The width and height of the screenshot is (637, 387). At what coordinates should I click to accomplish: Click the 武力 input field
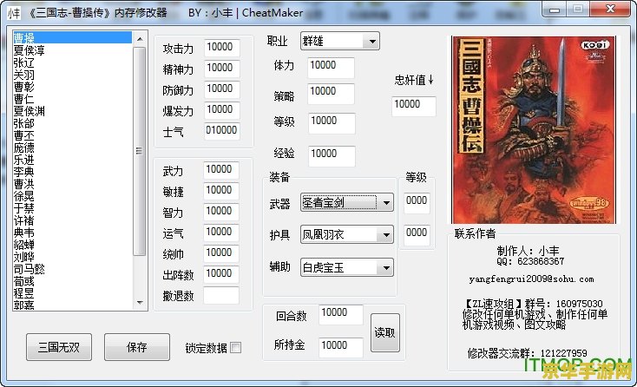pyautogui.click(x=221, y=170)
